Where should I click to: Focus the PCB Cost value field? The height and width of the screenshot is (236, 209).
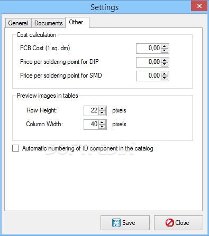(x=149, y=49)
